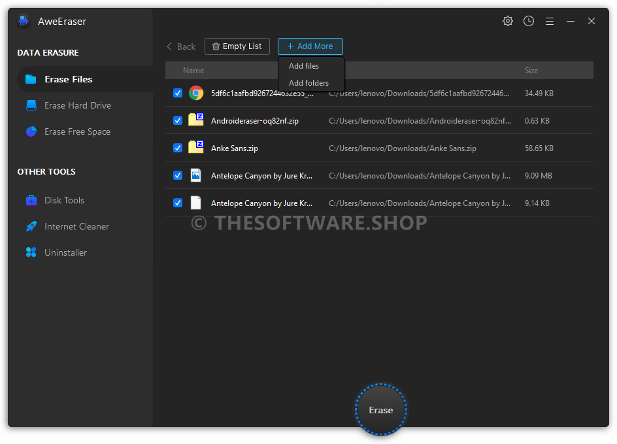Click the Androideraser-oq82nf path text
The height and width of the screenshot is (444, 617).
pos(420,121)
